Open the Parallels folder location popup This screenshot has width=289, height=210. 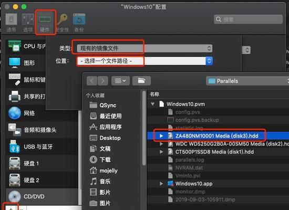[247, 81]
